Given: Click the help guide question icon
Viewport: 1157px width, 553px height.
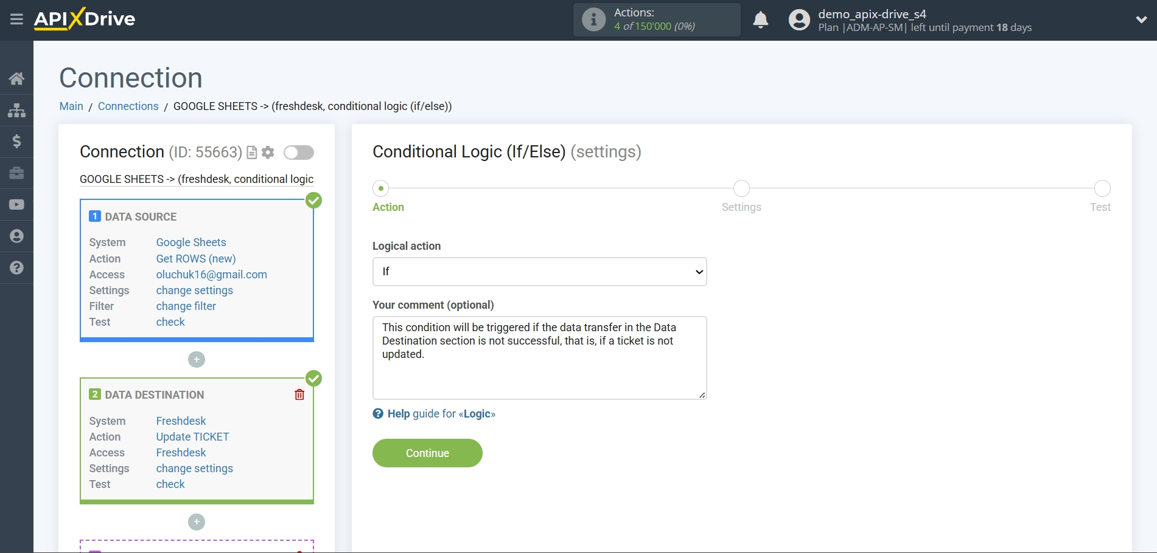Looking at the screenshot, I should [378, 414].
